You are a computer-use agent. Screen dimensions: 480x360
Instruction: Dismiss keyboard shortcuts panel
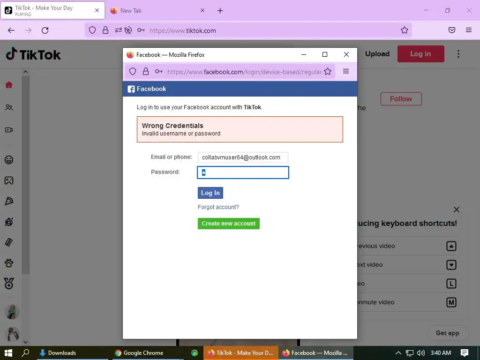click(457, 210)
